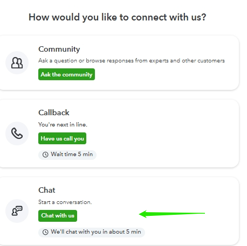The height and width of the screenshot is (246, 247).
Task: Click the Callback heading
Action: (x=53, y=113)
